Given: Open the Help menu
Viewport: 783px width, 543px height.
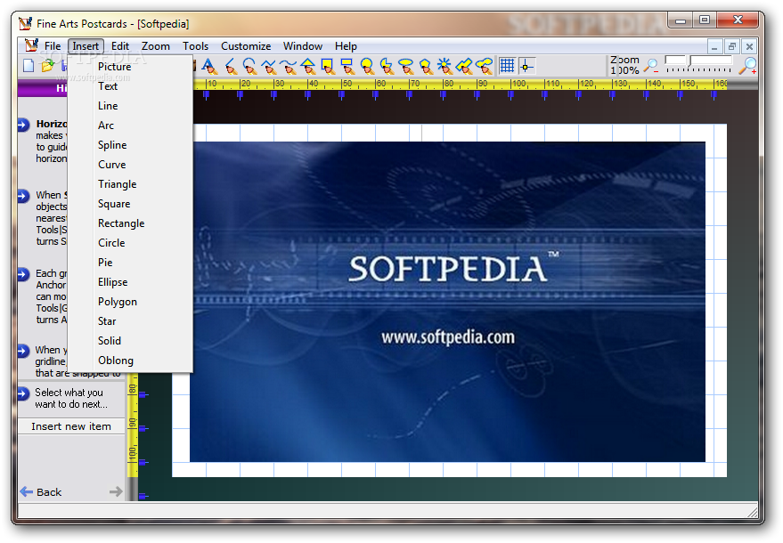Looking at the screenshot, I should click(x=346, y=46).
